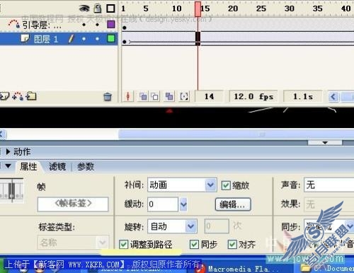Click frame number 30 on timeline ruler
This screenshot has height=273, width=354.
[290, 8]
